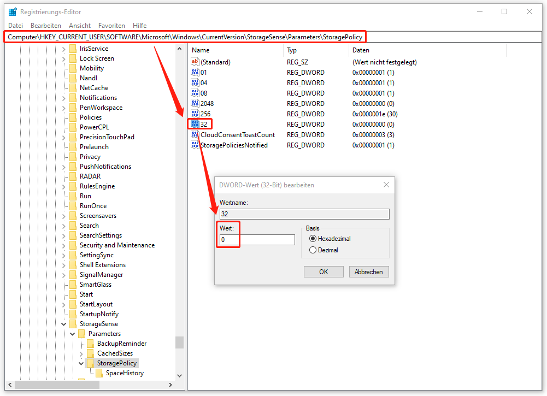The image size is (547, 396).
Task: Select the SettingSync key
Action: pos(97,255)
